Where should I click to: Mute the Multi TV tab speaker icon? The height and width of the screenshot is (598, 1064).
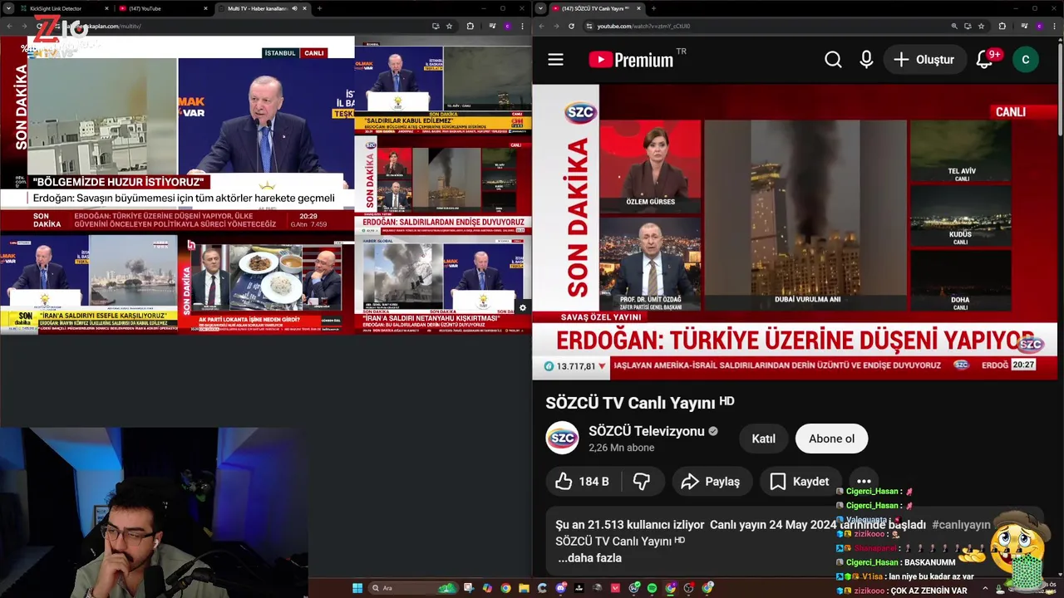[294, 8]
